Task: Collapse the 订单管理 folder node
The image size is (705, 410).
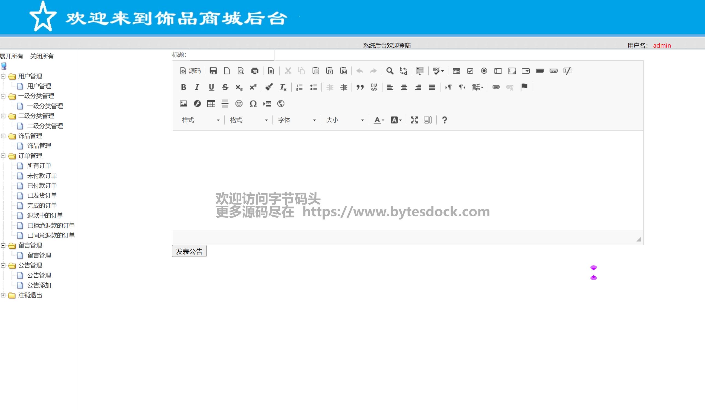Action: coord(3,156)
